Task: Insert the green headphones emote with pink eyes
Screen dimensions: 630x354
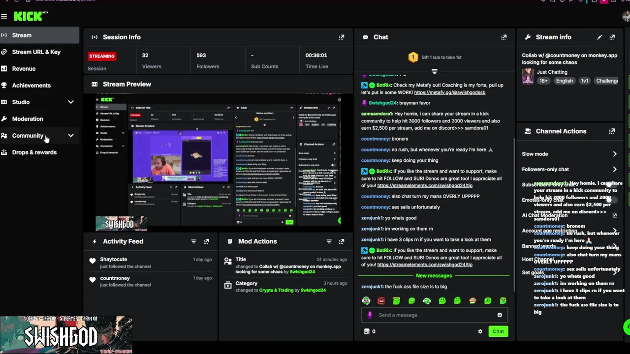Action: (366, 301)
